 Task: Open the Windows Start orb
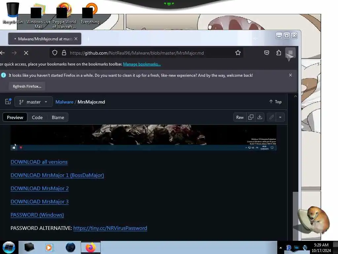[x=9, y=247]
